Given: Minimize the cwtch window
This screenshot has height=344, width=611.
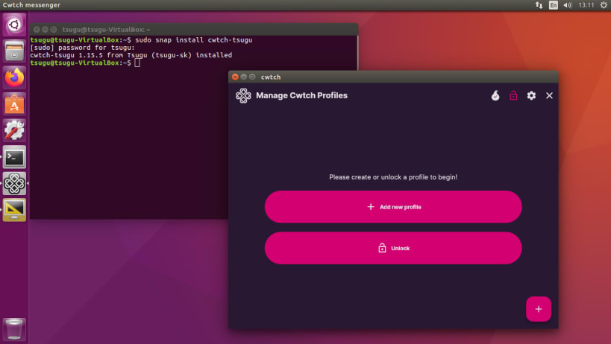Looking at the screenshot, I should [x=243, y=77].
